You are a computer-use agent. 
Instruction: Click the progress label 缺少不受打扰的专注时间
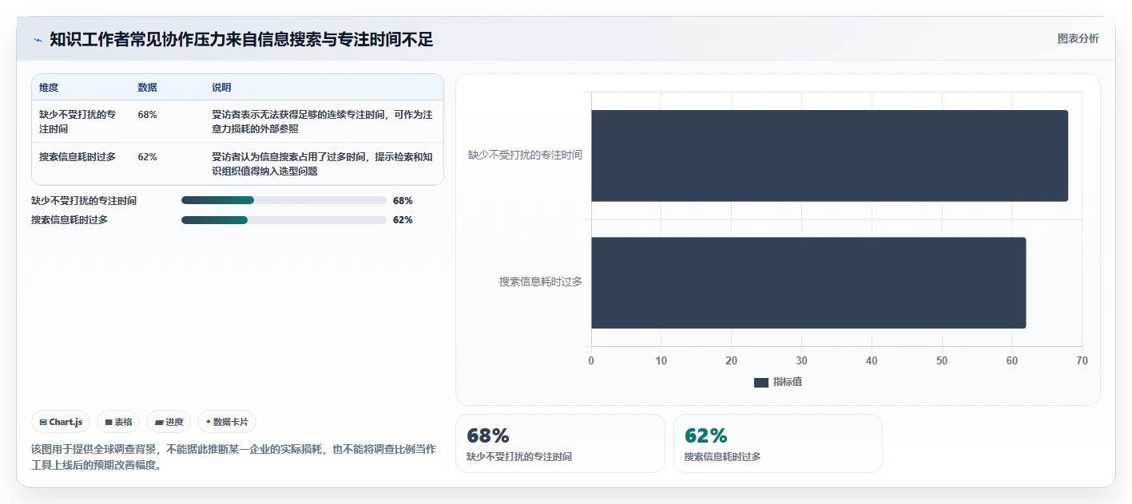point(84,201)
